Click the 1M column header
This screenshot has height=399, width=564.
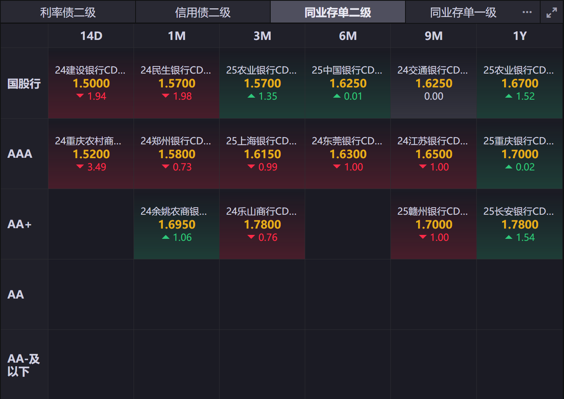177,36
